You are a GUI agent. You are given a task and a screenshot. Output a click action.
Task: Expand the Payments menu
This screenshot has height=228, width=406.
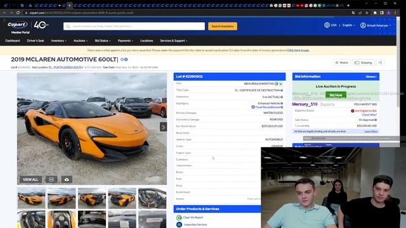coord(126,41)
